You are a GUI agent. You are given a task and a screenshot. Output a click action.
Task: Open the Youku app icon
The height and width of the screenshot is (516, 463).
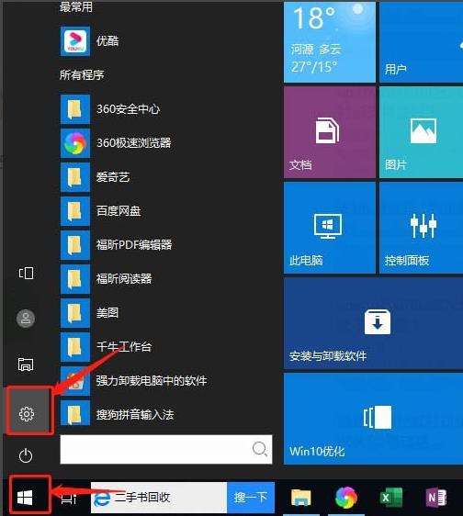(x=75, y=41)
